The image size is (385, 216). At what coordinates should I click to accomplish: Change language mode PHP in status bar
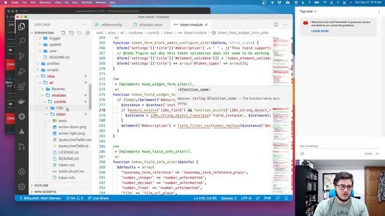click(x=267, y=198)
